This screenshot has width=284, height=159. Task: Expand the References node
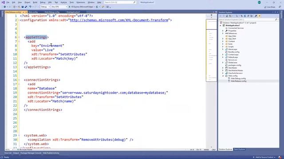[223, 34]
